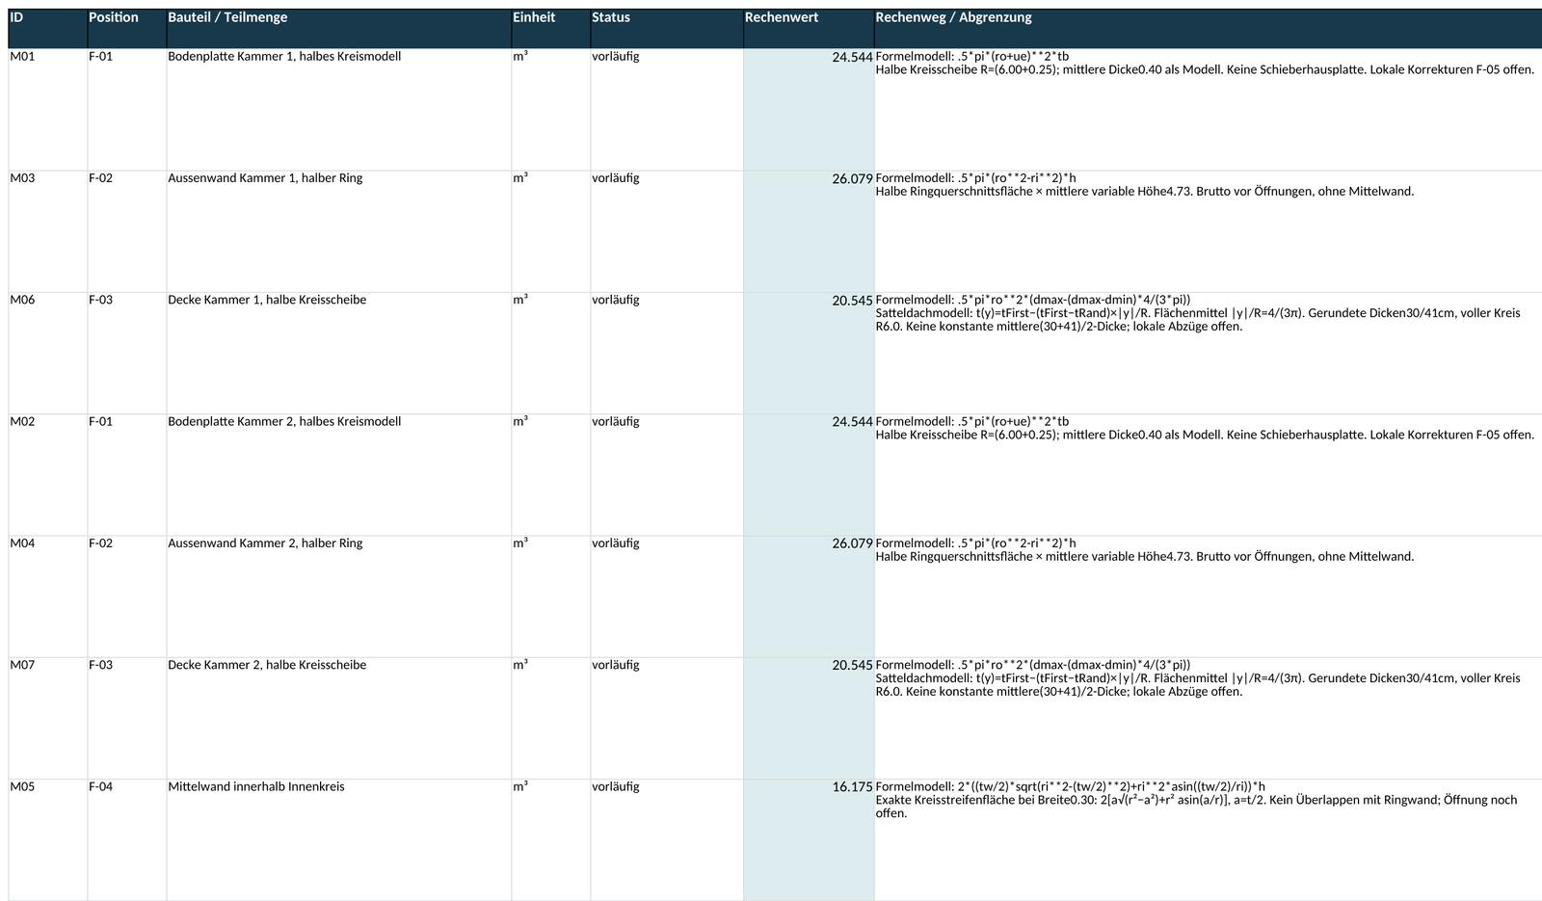
Task: Select the ID column header
Action: [x=47, y=29]
